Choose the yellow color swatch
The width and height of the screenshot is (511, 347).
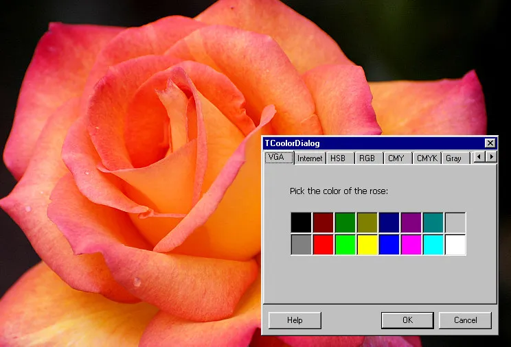point(367,245)
